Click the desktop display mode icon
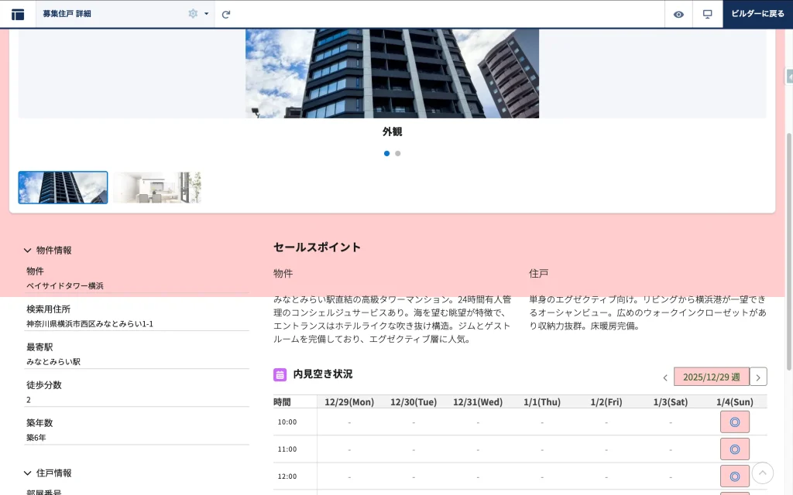Viewport: 793px width, 495px height. (707, 14)
